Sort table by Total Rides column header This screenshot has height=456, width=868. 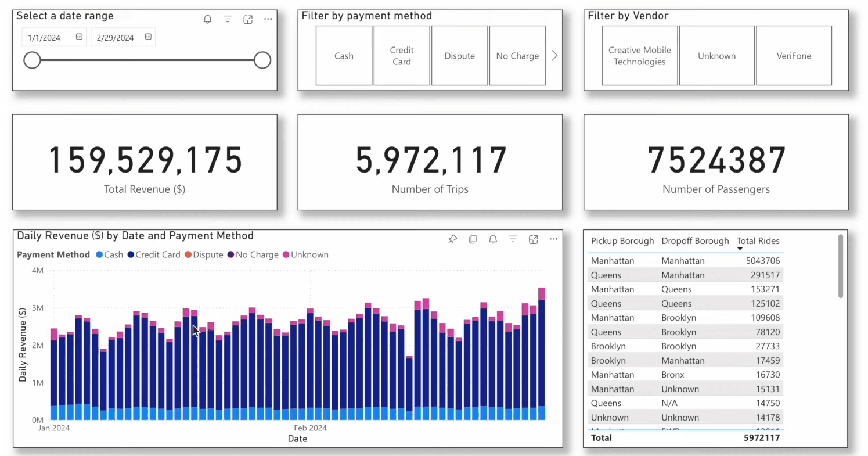[x=758, y=240]
